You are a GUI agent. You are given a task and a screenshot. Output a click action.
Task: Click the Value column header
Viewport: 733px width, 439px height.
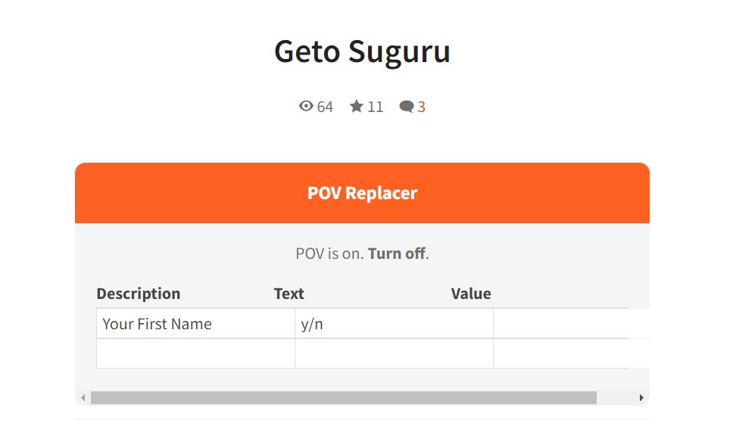(471, 293)
